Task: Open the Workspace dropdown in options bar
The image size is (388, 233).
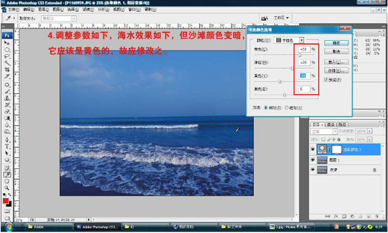Action: coord(281,18)
